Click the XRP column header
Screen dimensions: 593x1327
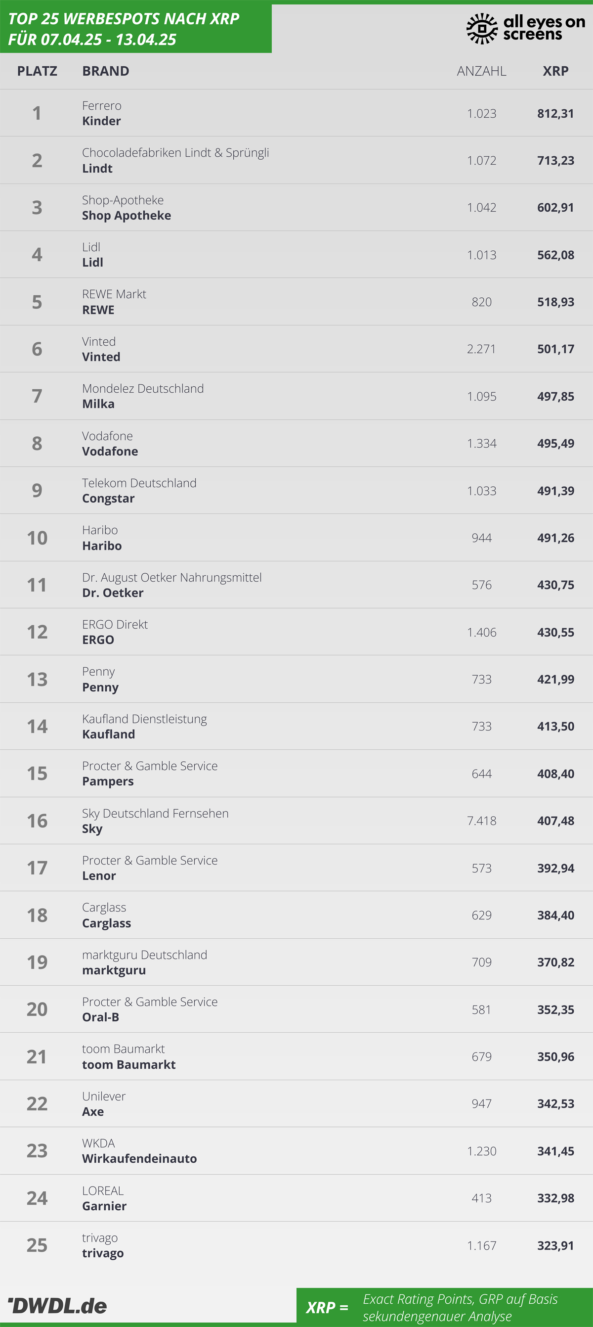[x=555, y=71]
